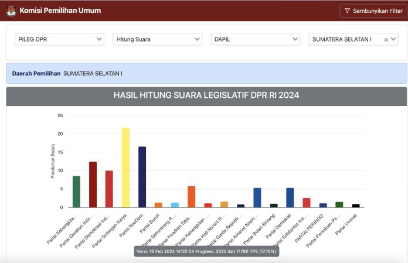Image resolution: width=408 pixels, height=263 pixels.
Task: Click the KPU logo icon
Action: pos(11,11)
